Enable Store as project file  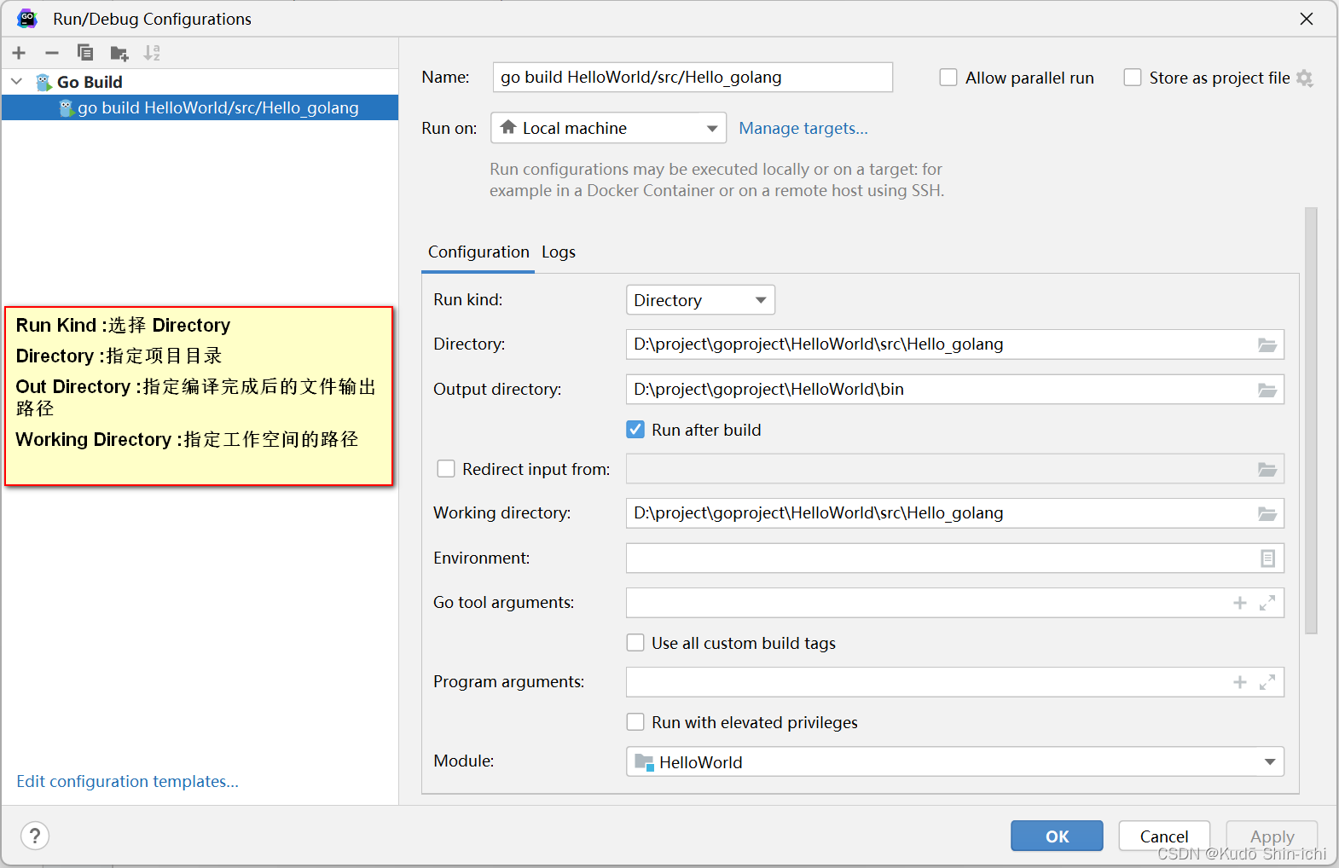tap(1133, 78)
